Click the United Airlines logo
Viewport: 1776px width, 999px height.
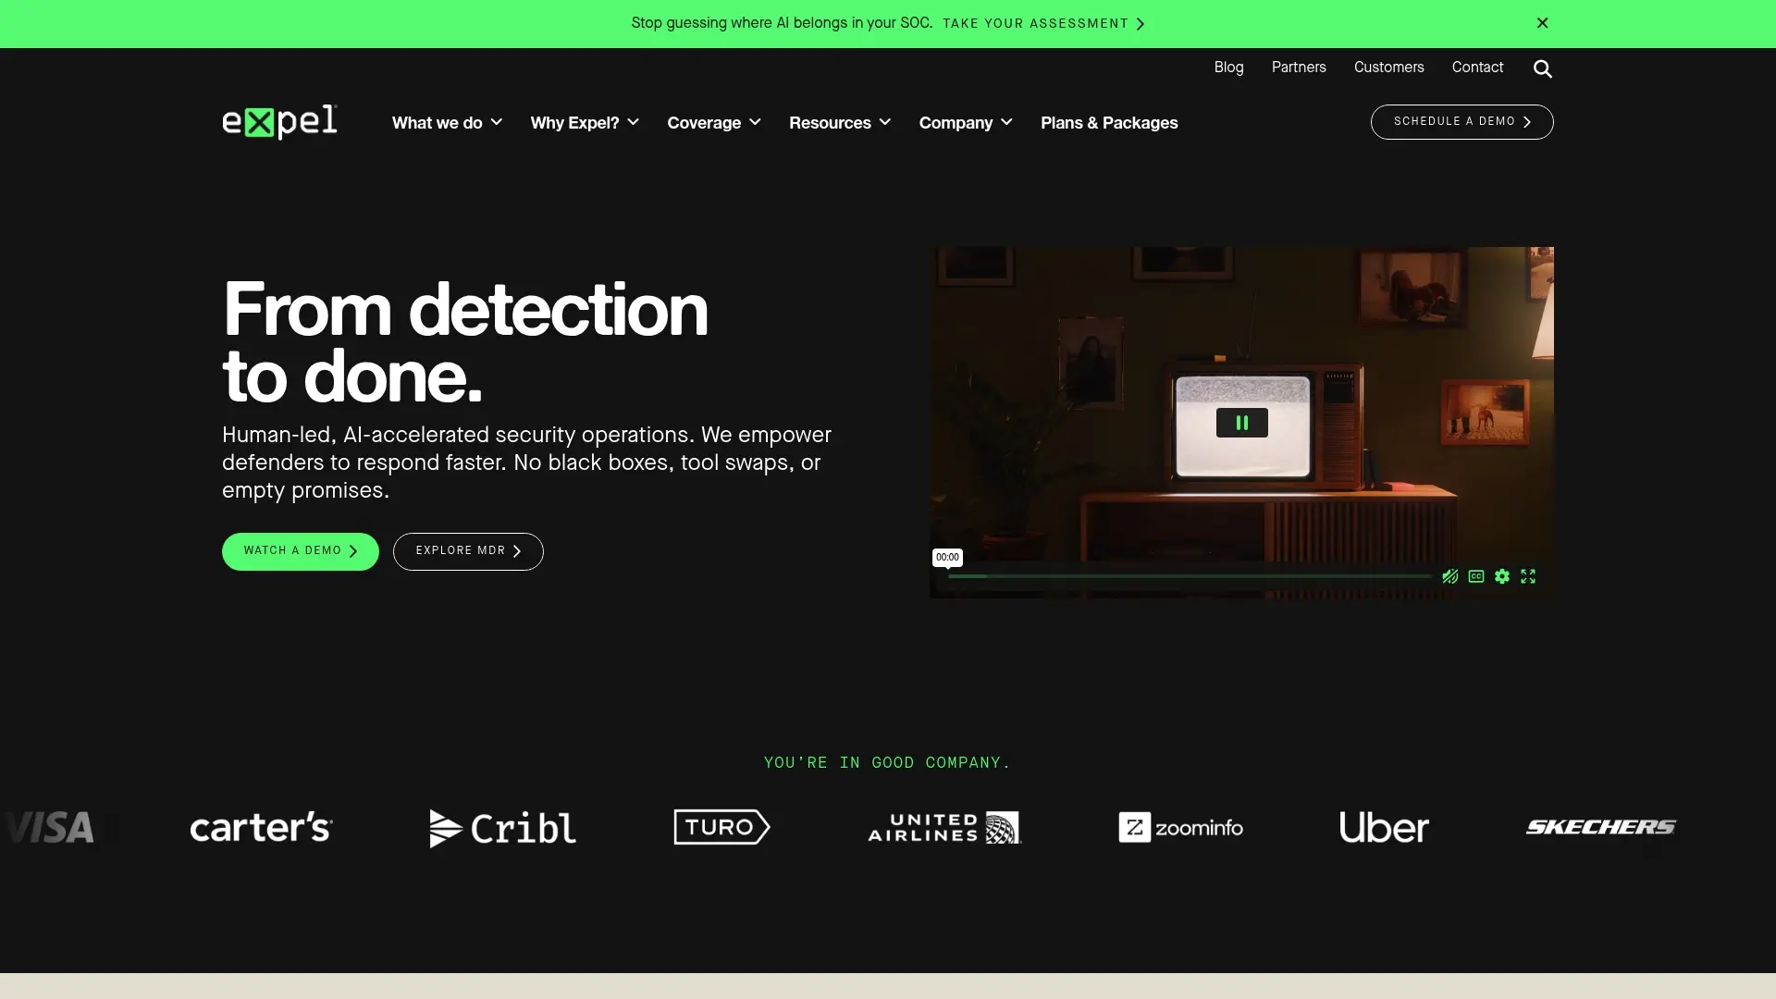[x=943, y=827]
